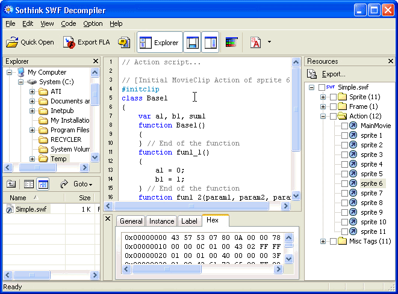Check the Sprite (11) folder checkbox
The width and height of the screenshot is (398, 294).
334,97
